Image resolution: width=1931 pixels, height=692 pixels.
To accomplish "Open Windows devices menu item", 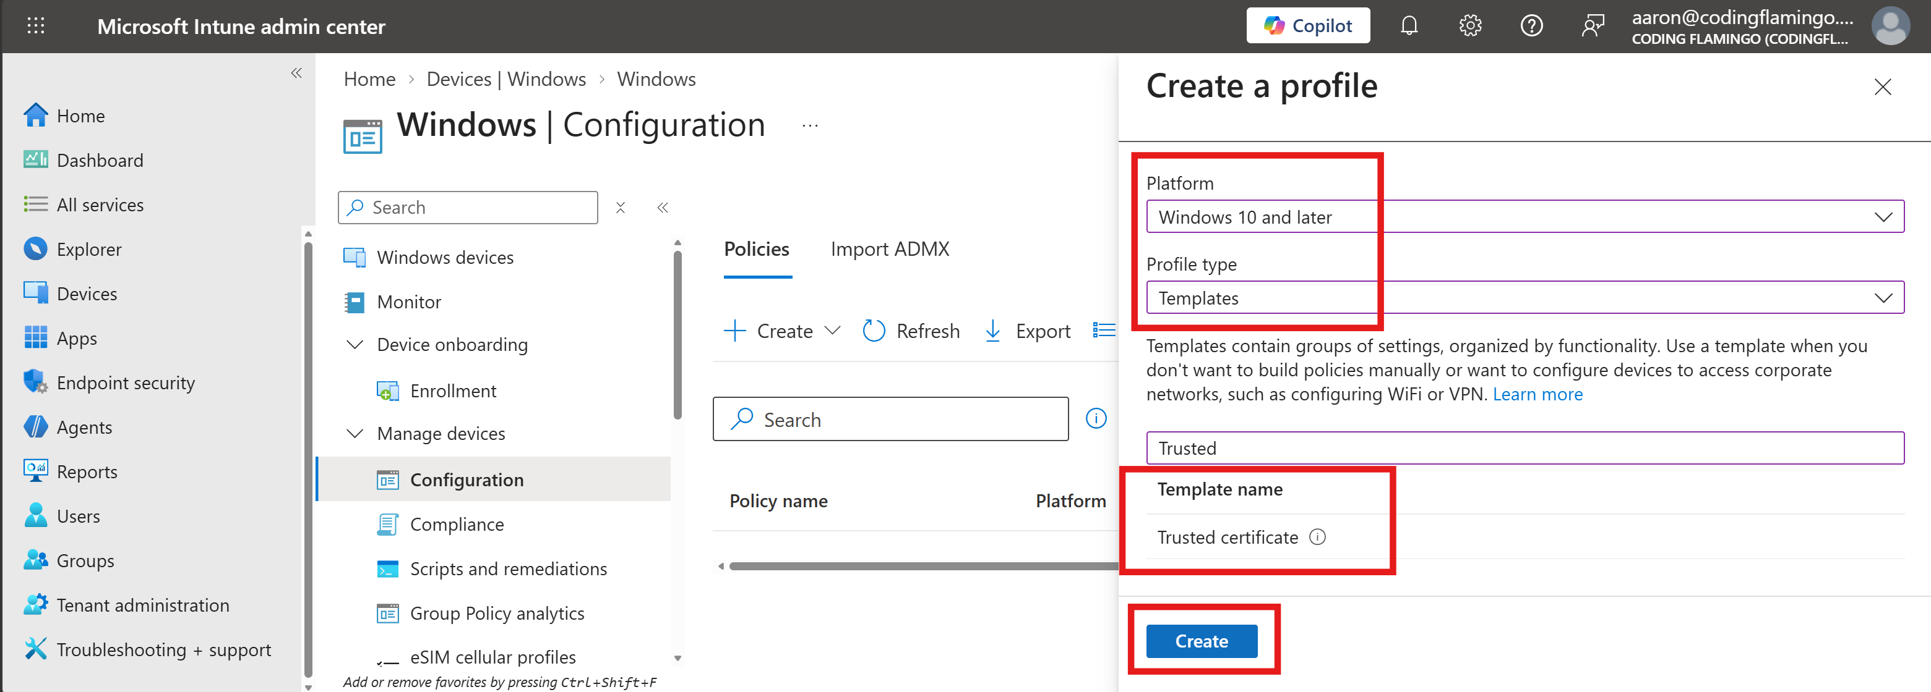I will coord(445,258).
